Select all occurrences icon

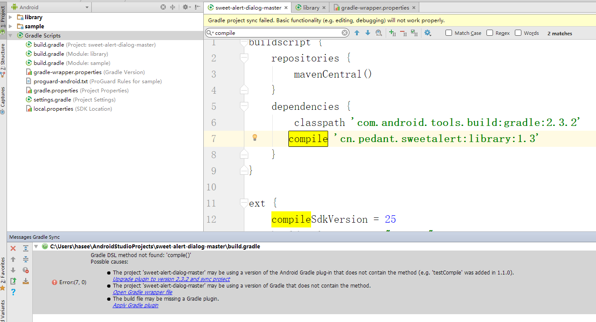(414, 33)
